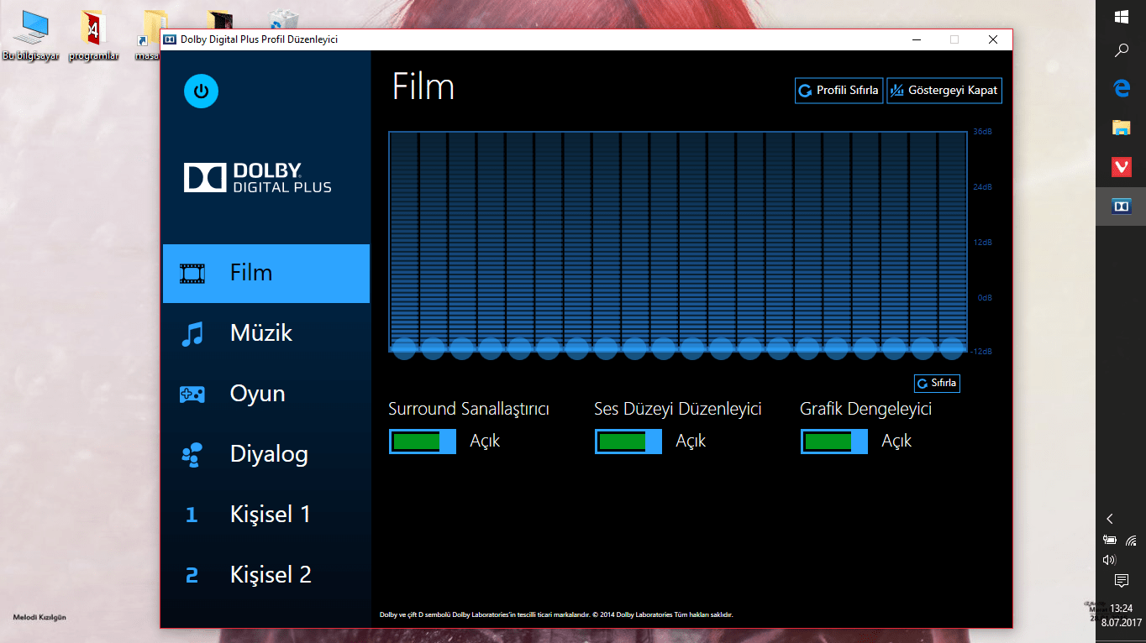Launch Microsoft Edge from the taskbar
The width and height of the screenshot is (1146, 643).
click(1122, 87)
